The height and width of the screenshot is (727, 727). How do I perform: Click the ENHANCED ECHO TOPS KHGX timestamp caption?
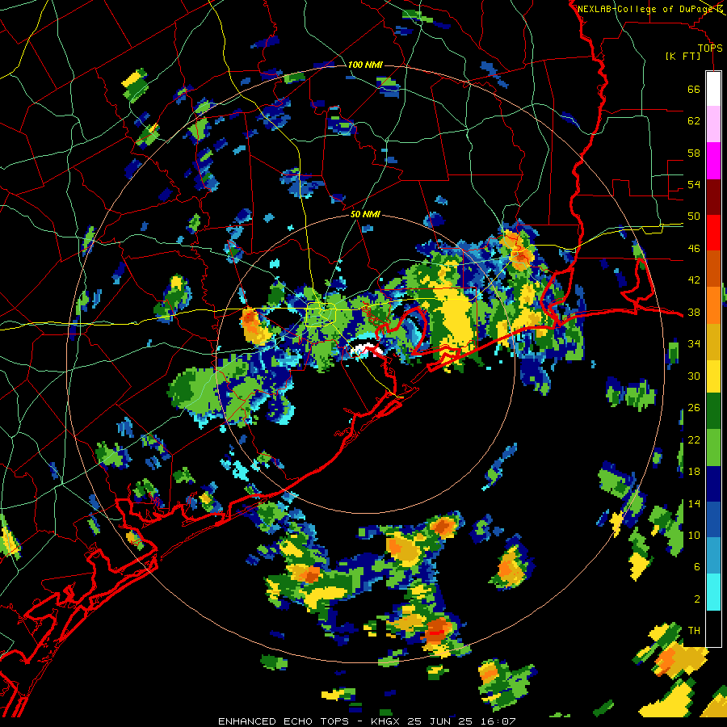tap(367, 721)
